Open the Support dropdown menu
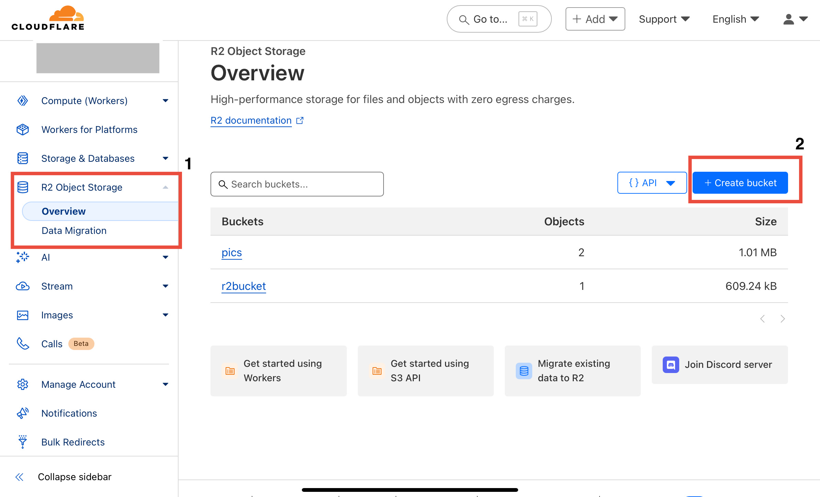 (x=664, y=19)
